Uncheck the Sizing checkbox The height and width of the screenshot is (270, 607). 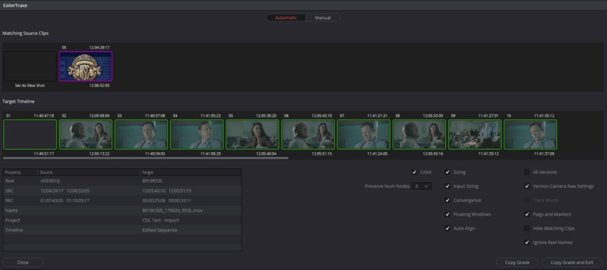click(447, 172)
